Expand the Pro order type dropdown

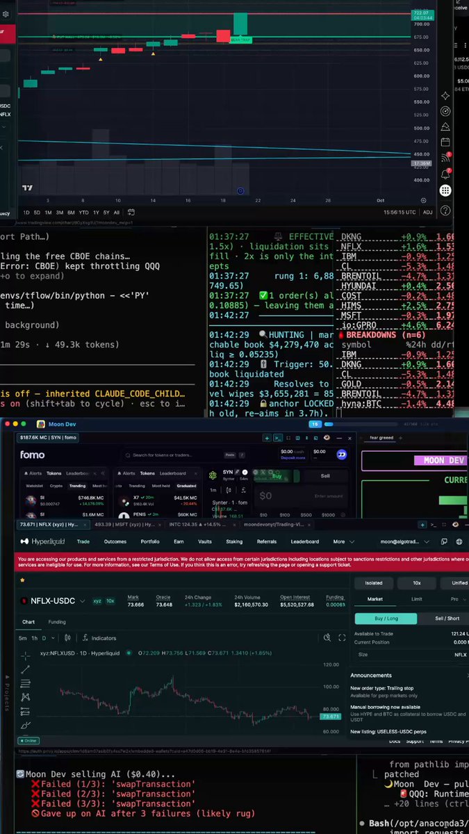tap(457, 598)
